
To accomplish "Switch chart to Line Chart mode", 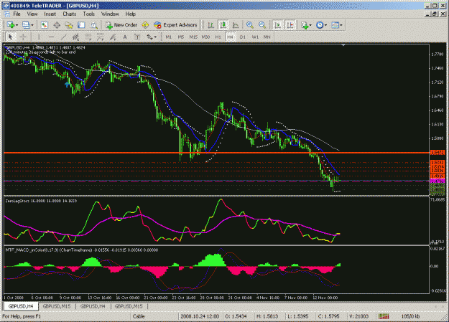I will click(236, 25).
